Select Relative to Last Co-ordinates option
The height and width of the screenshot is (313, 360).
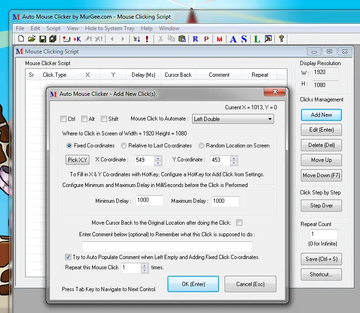(x=124, y=146)
